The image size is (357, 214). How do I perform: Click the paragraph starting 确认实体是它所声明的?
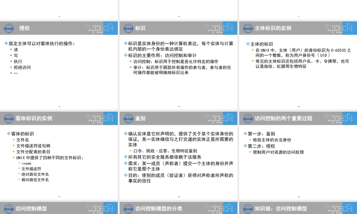181,139
